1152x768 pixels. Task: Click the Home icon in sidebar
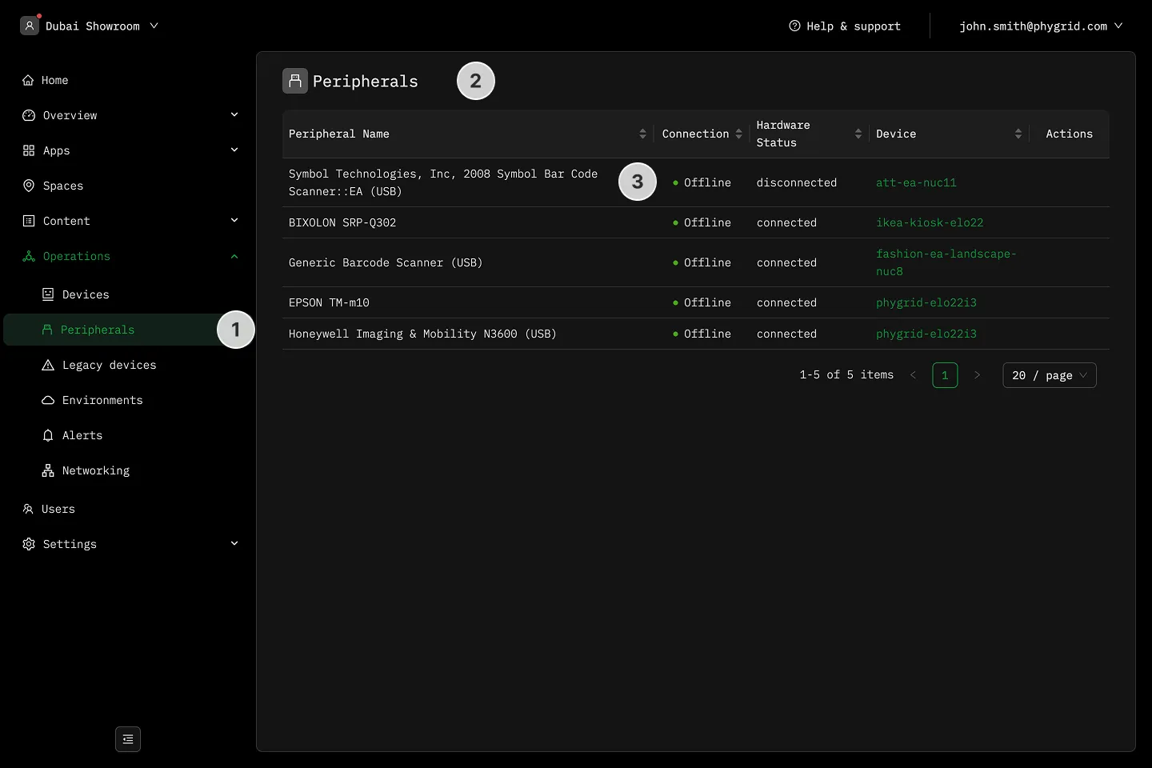click(28, 80)
